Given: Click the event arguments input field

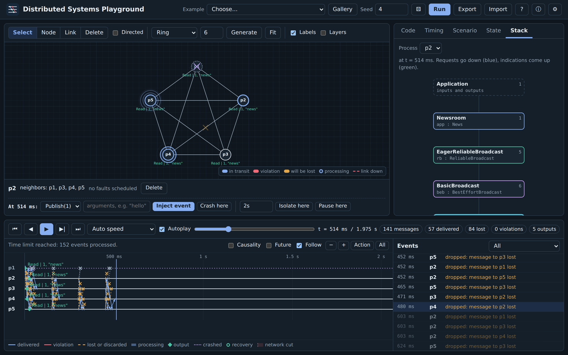Looking at the screenshot, I should pos(117,206).
